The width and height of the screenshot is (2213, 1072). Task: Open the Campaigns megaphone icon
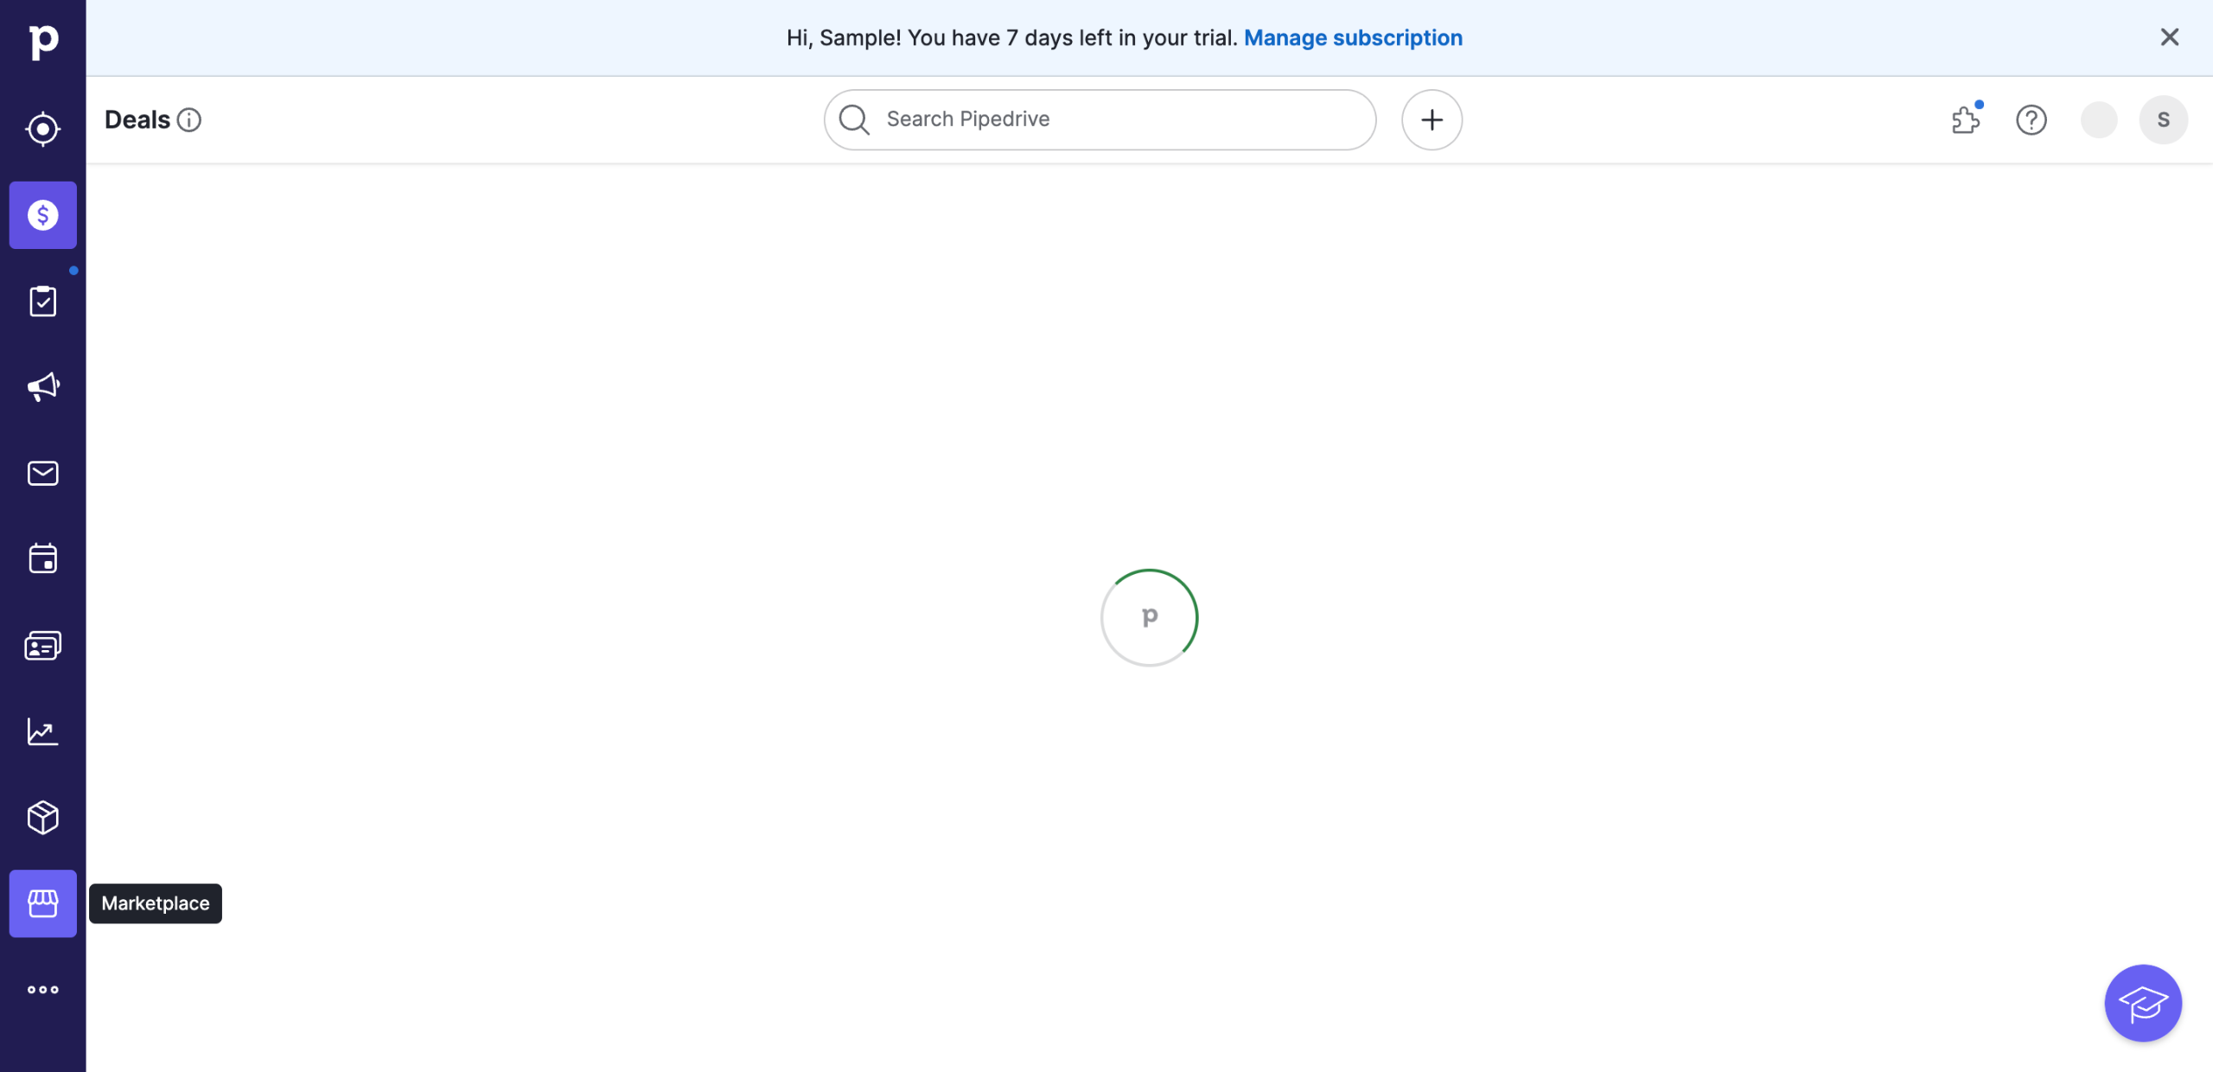pos(43,386)
